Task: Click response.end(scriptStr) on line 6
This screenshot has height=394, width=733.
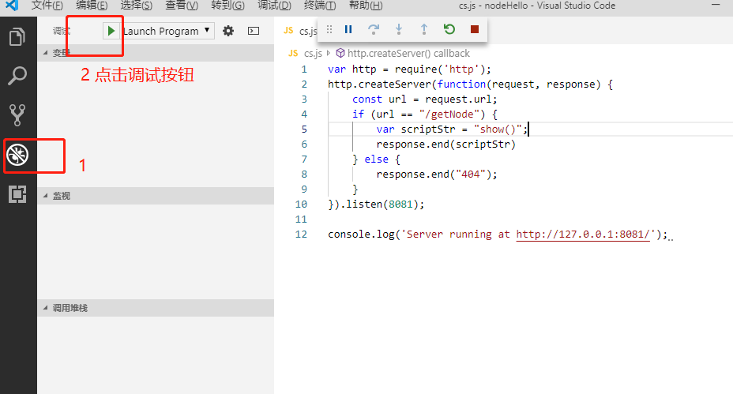Action: 446,144
